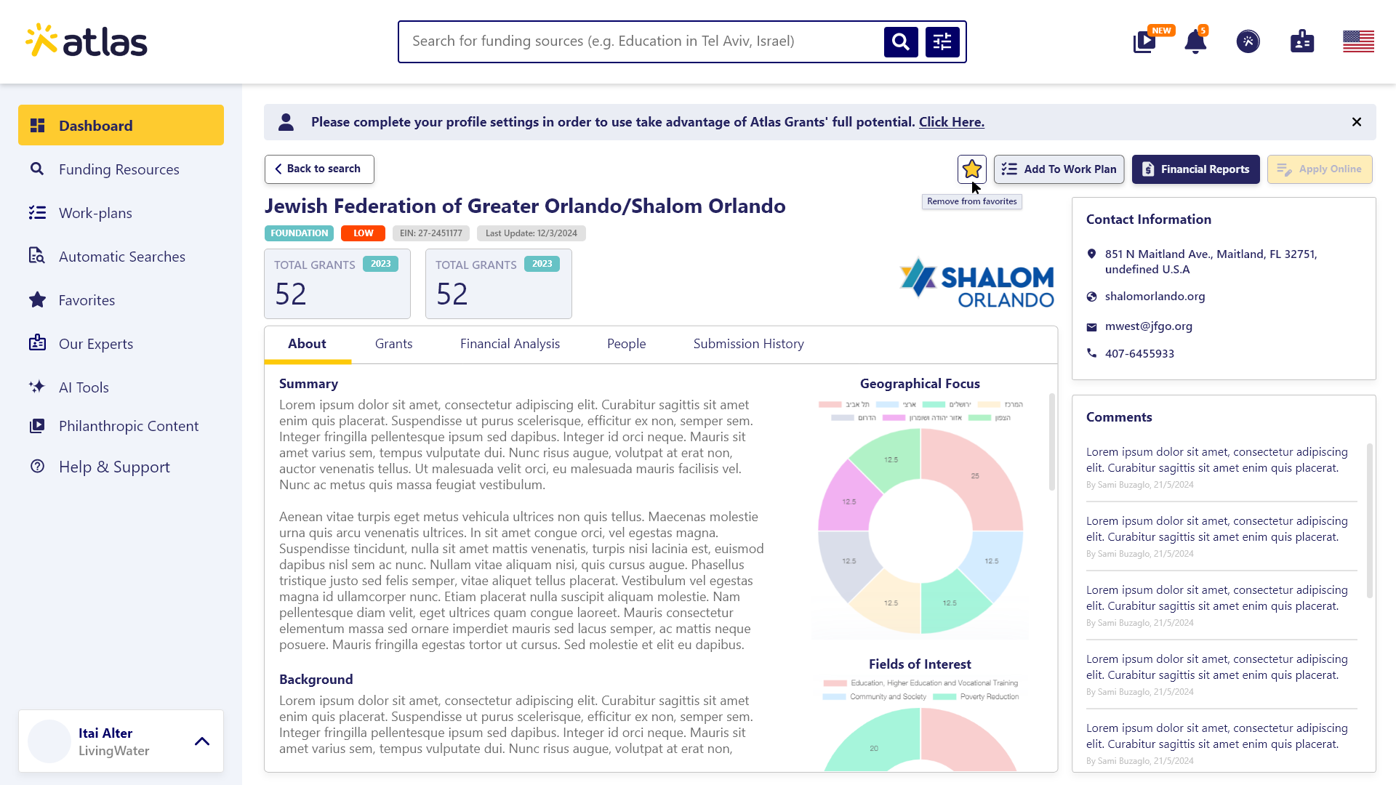Open the shalomorlando.org website link
Viewport: 1396px width, 785px height.
coord(1155,297)
